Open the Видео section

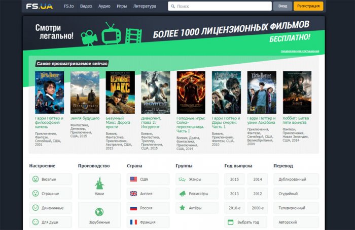pyautogui.click(x=86, y=7)
